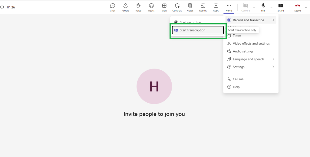310x157 pixels.
Task: Expand the Mic options arrow
Action: coord(272,8)
